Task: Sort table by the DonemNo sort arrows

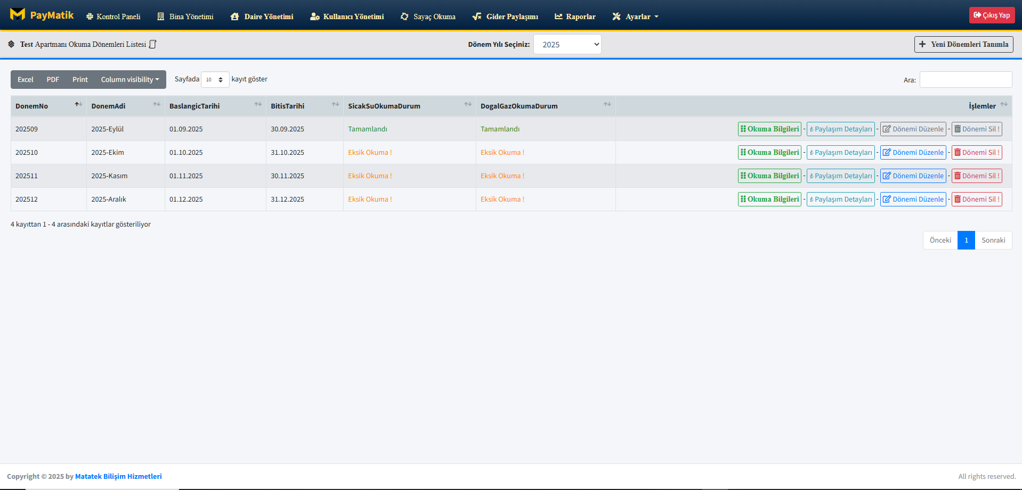Action: click(x=78, y=104)
